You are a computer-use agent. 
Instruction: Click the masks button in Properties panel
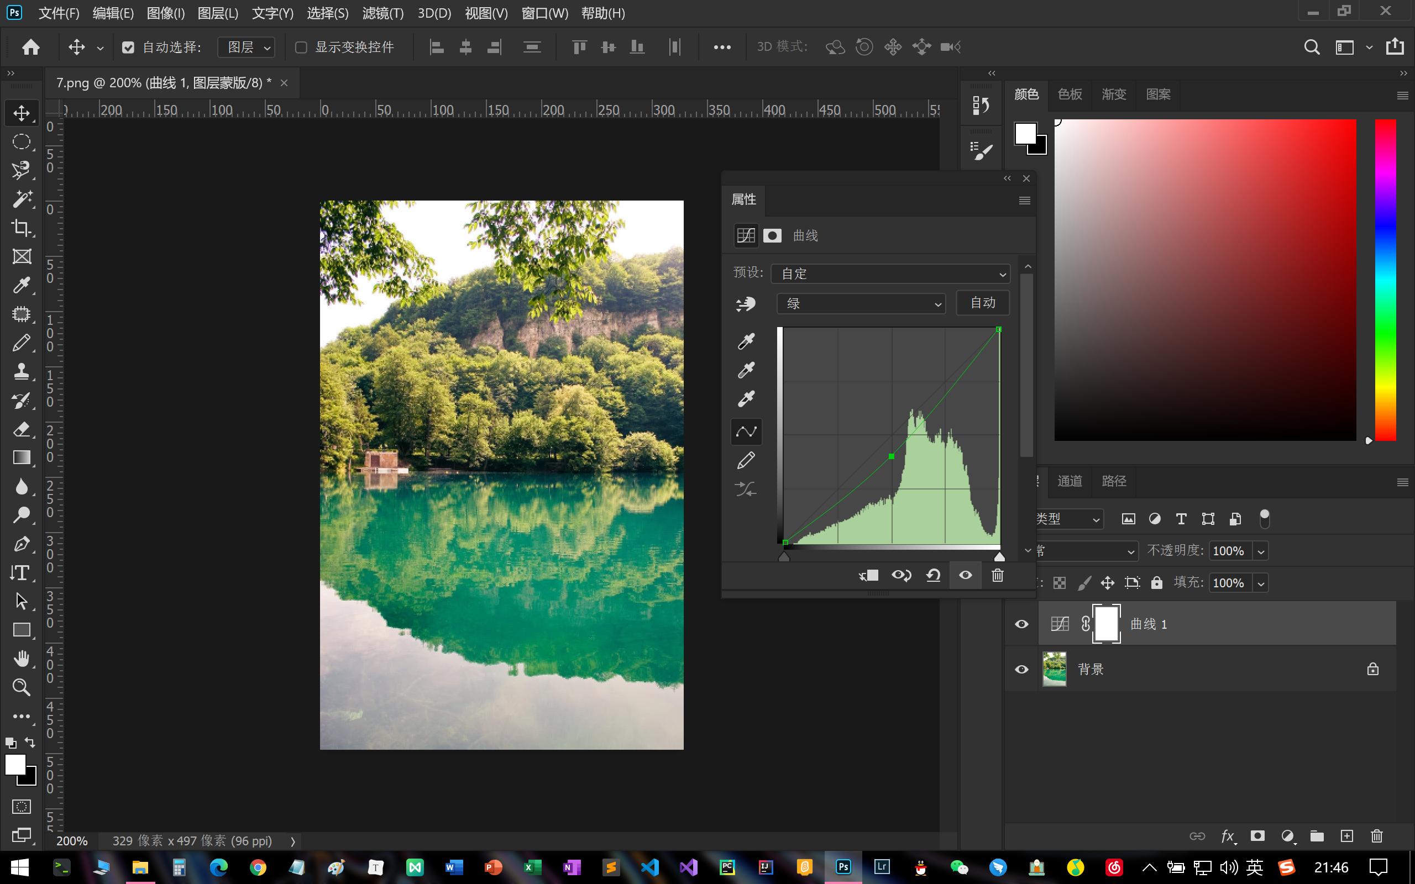[772, 235]
